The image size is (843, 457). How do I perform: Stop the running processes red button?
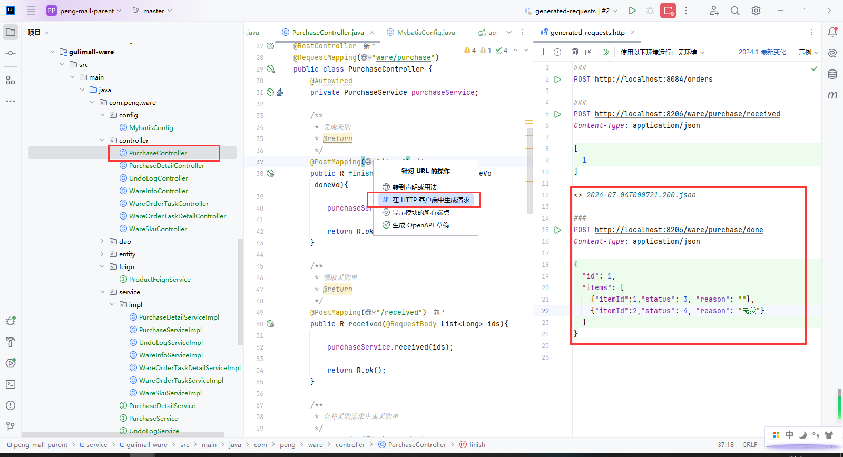(668, 11)
